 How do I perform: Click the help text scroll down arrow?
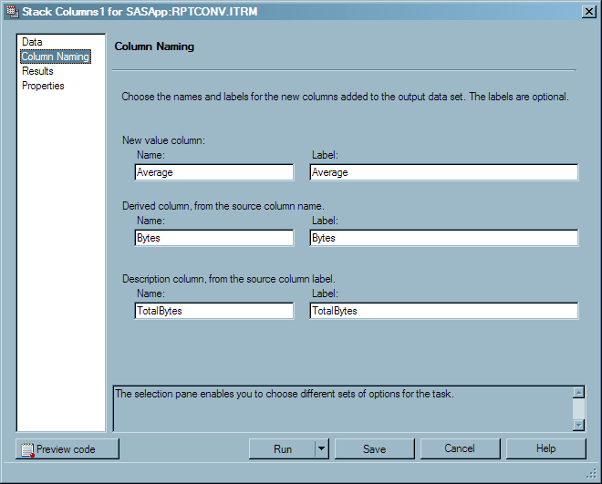(x=578, y=425)
